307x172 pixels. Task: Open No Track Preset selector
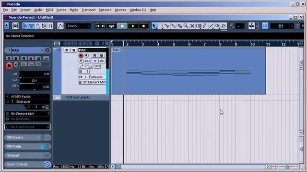coord(27,127)
